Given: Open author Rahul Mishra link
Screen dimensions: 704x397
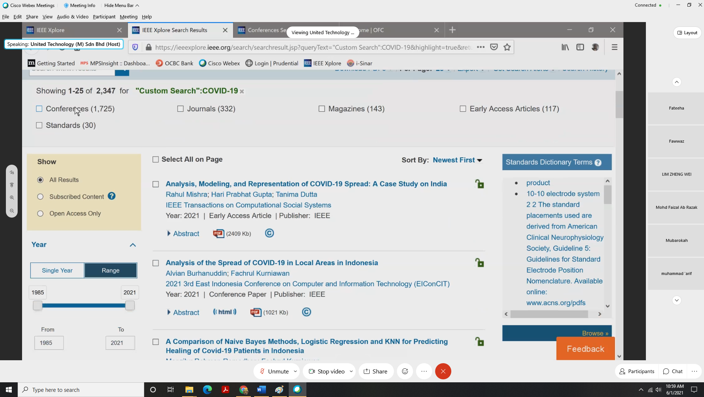Looking at the screenshot, I should pyautogui.click(x=186, y=194).
